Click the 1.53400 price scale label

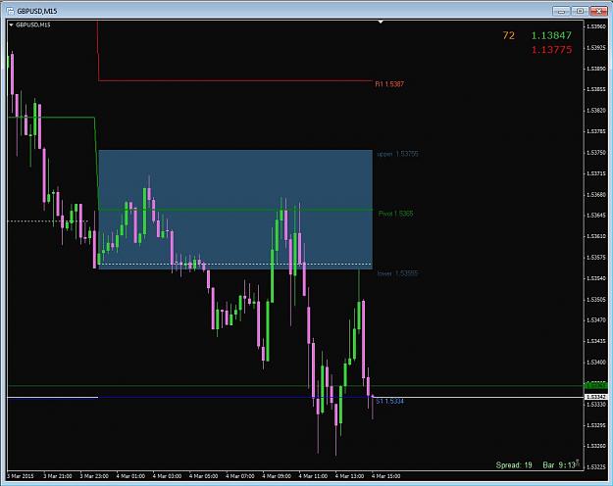click(x=596, y=363)
